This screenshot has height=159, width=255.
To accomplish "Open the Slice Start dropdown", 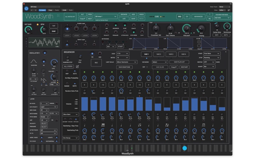I will point(70,114).
